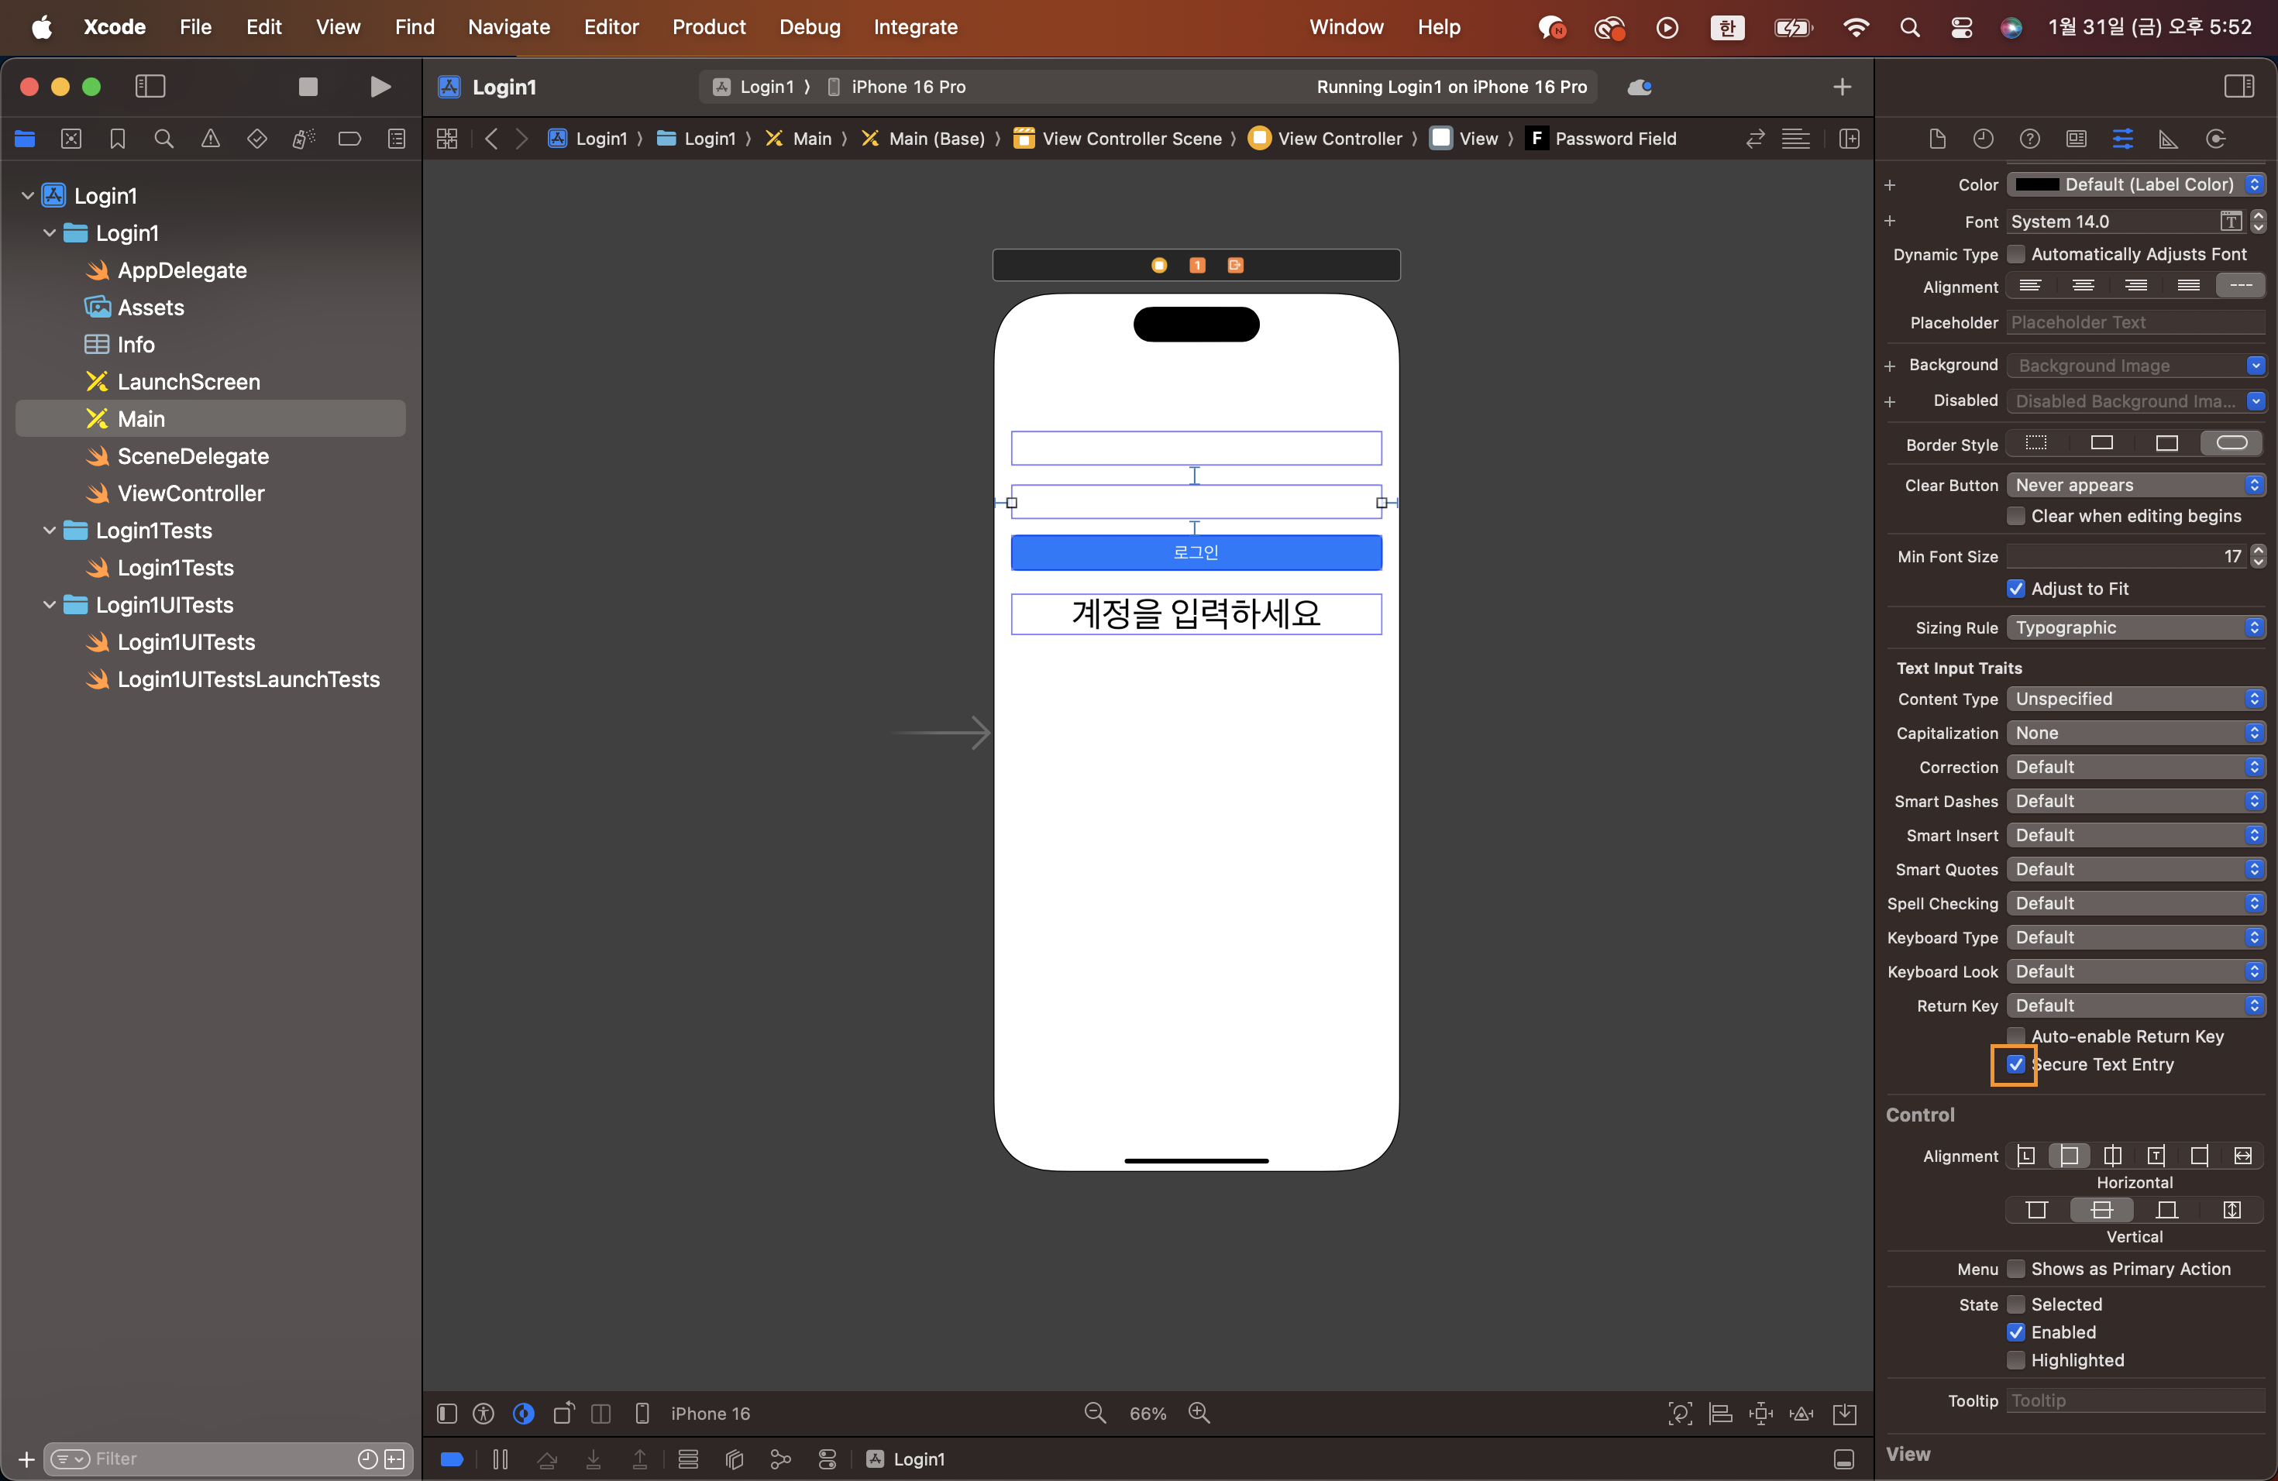2278x1481 pixels.
Task: Show the Find navigator magnifier icon
Action: [x=163, y=139]
